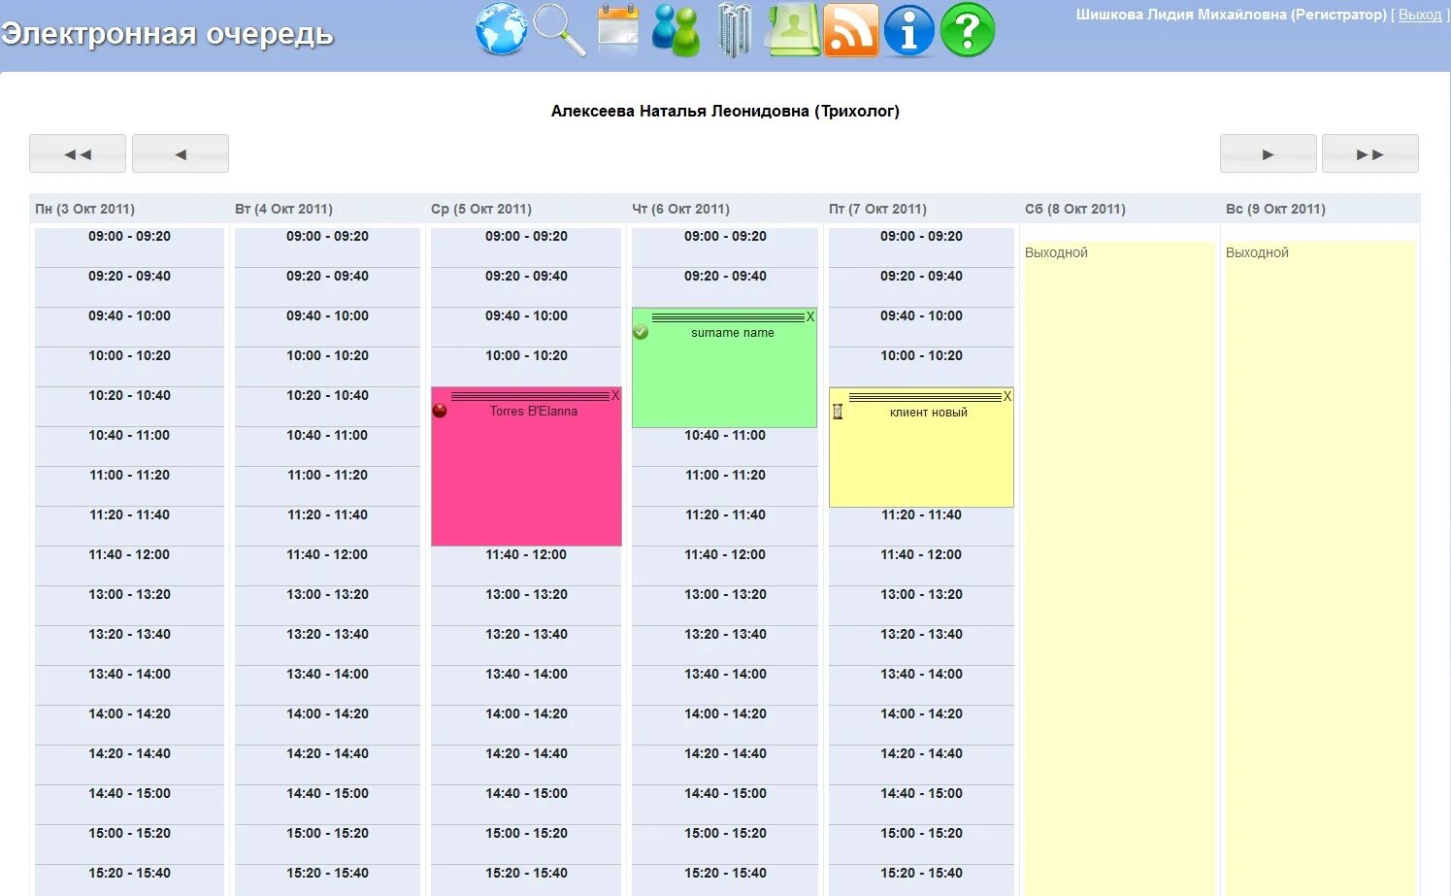Screen dimensions: 1451x896
Task: Select Monday 09:00 - 09:20 slot
Action: (x=129, y=247)
